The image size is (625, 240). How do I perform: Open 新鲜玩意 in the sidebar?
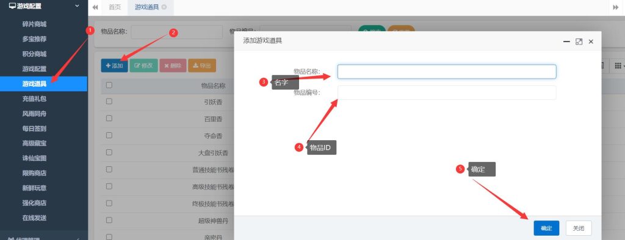click(34, 188)
